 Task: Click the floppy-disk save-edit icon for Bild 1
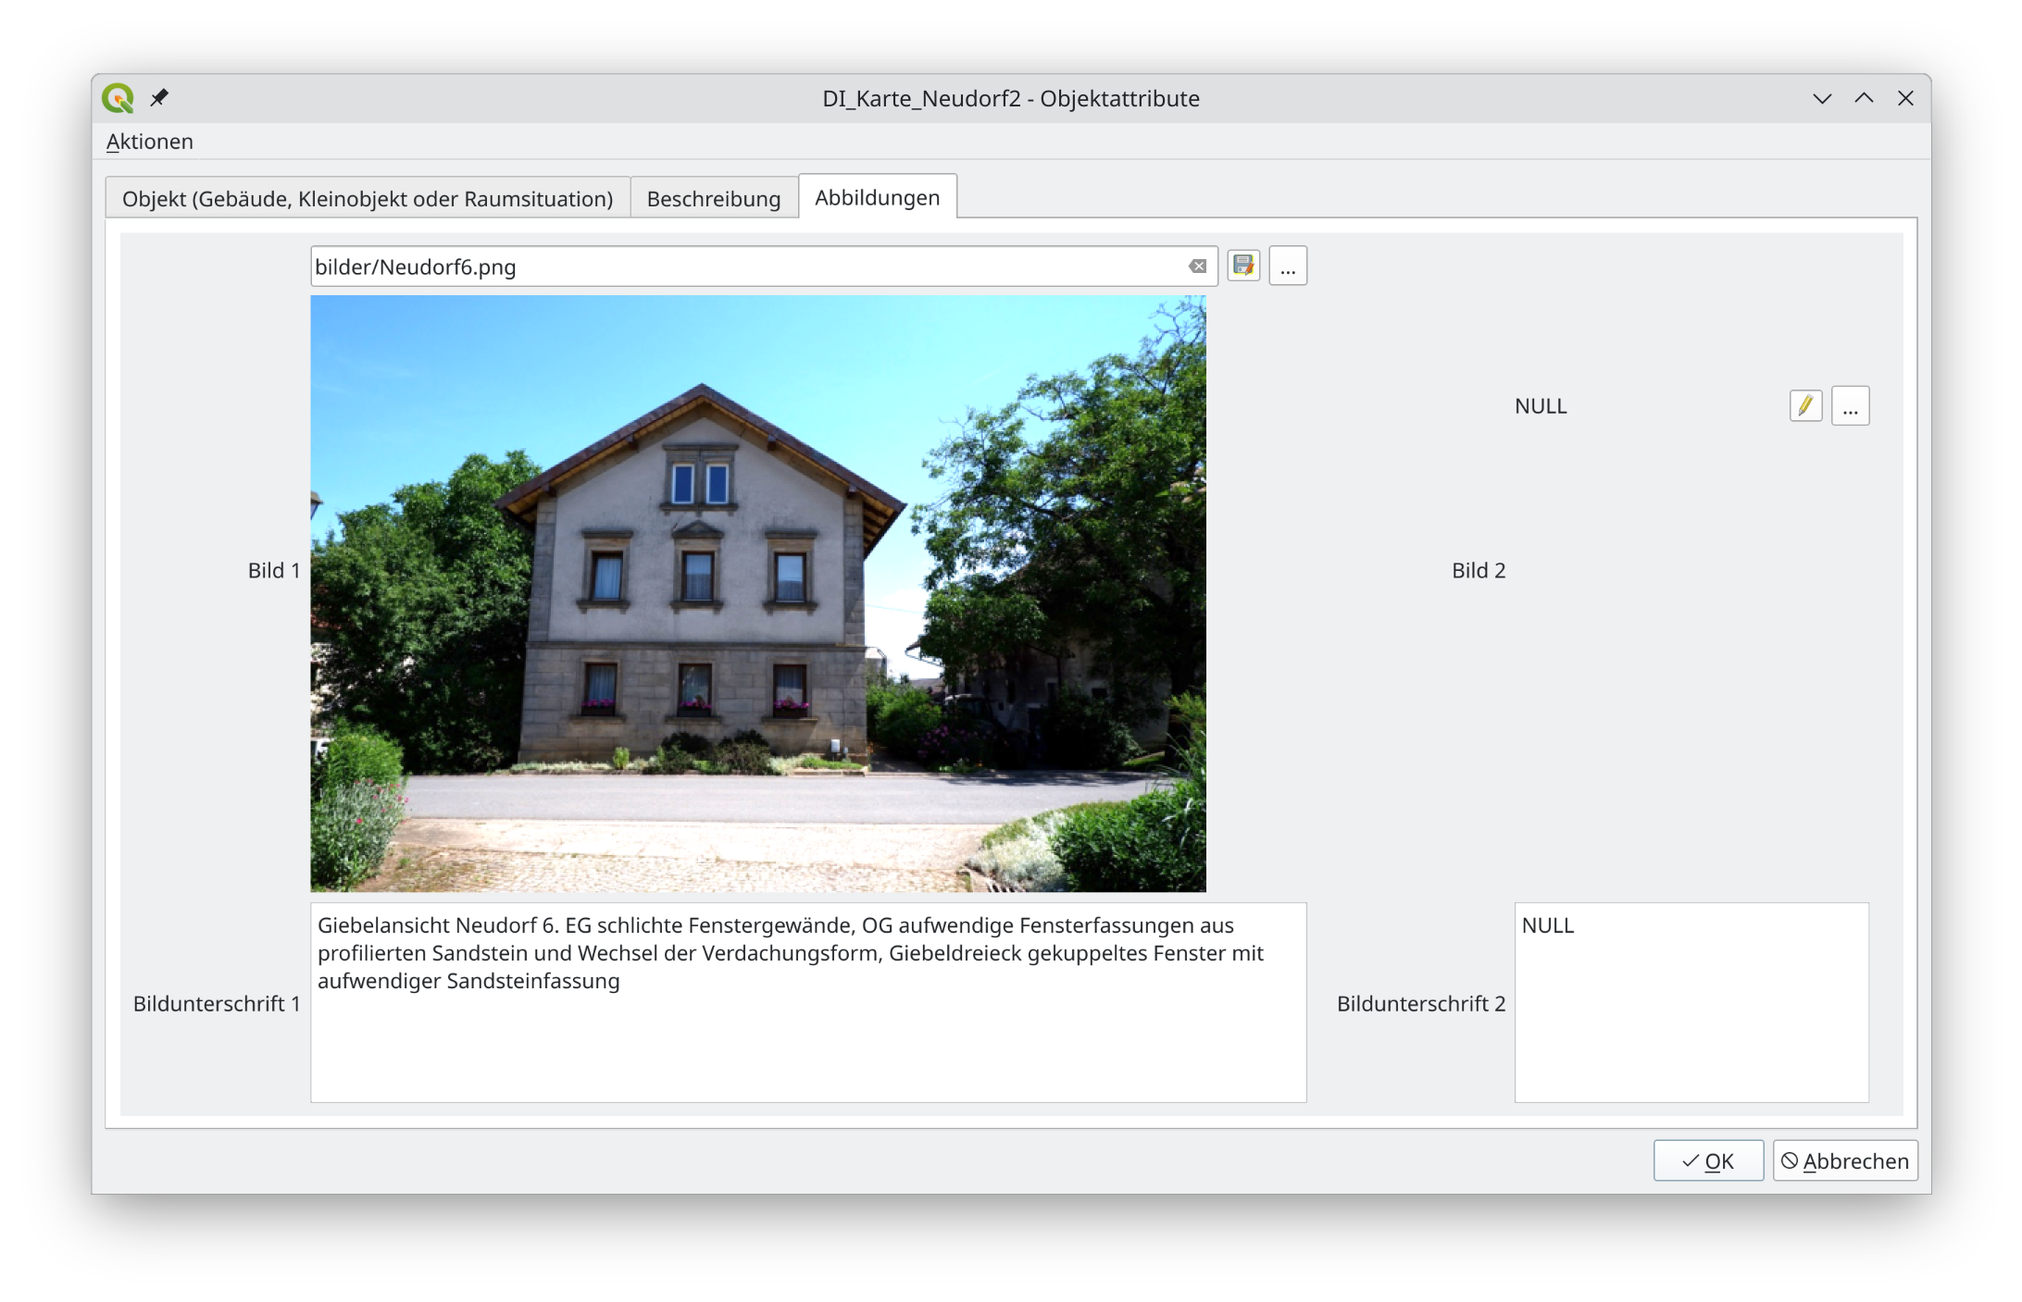coord(1243,267)
